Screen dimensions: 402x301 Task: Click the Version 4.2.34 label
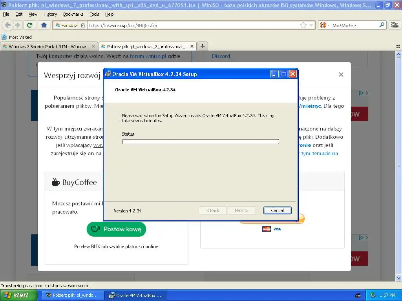tap(128, 210)
